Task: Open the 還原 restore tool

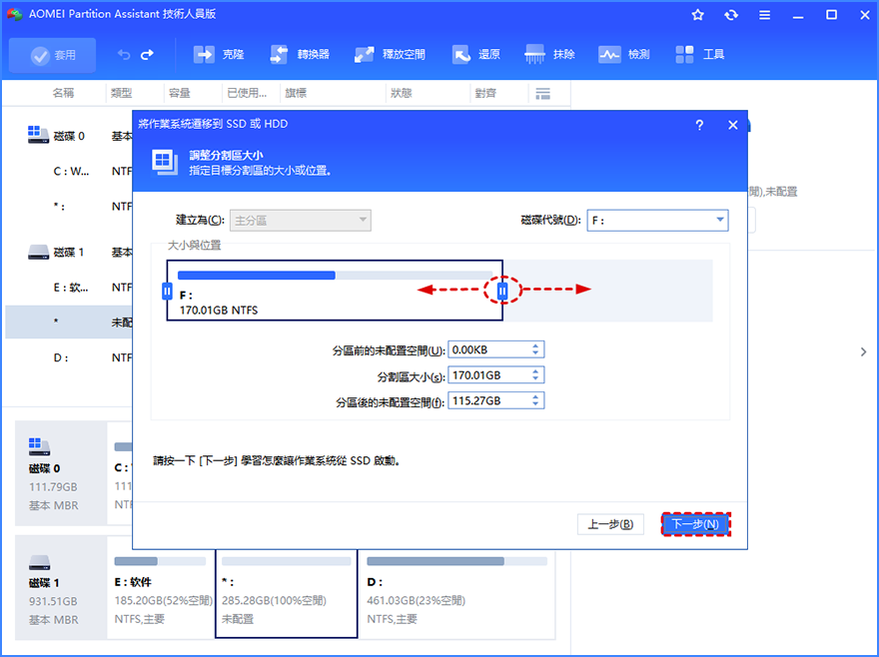Action: [x=475, y=54]
